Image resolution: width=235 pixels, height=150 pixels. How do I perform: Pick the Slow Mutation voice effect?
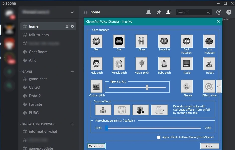point(209,41)
